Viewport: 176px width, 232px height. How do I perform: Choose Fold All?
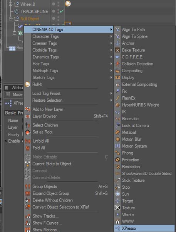point(69,148)
